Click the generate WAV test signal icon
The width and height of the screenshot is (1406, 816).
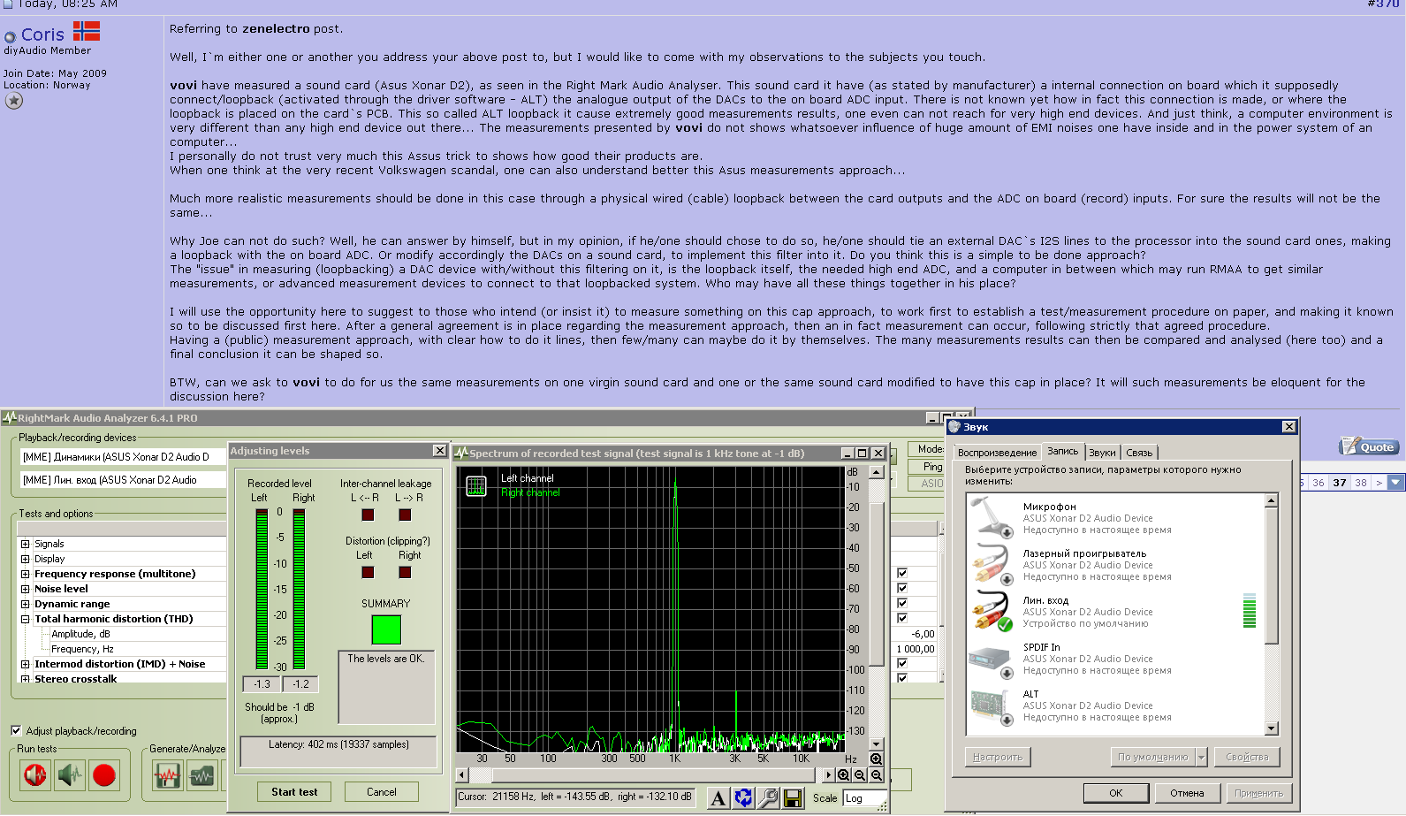[x=167, y=776]
